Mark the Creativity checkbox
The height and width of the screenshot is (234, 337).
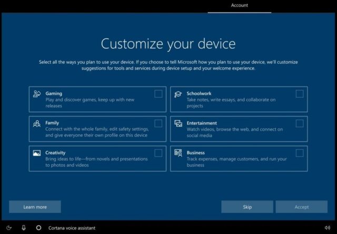point(158,153)
